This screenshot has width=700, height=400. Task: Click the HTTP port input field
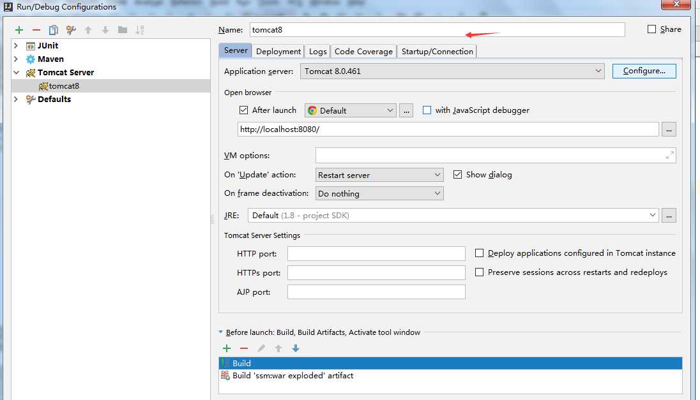point(376,254)
